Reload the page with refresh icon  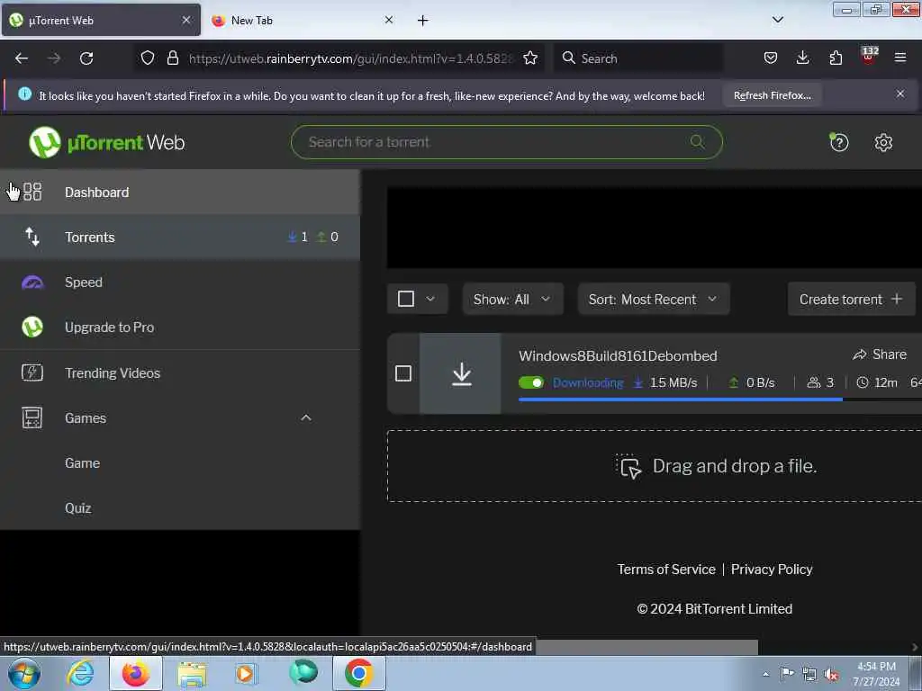(x=86, y=58)
